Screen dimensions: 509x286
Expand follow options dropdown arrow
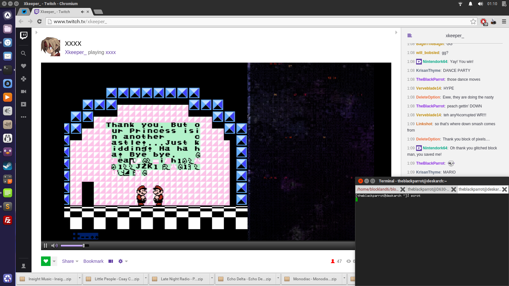tap(54, 261)
